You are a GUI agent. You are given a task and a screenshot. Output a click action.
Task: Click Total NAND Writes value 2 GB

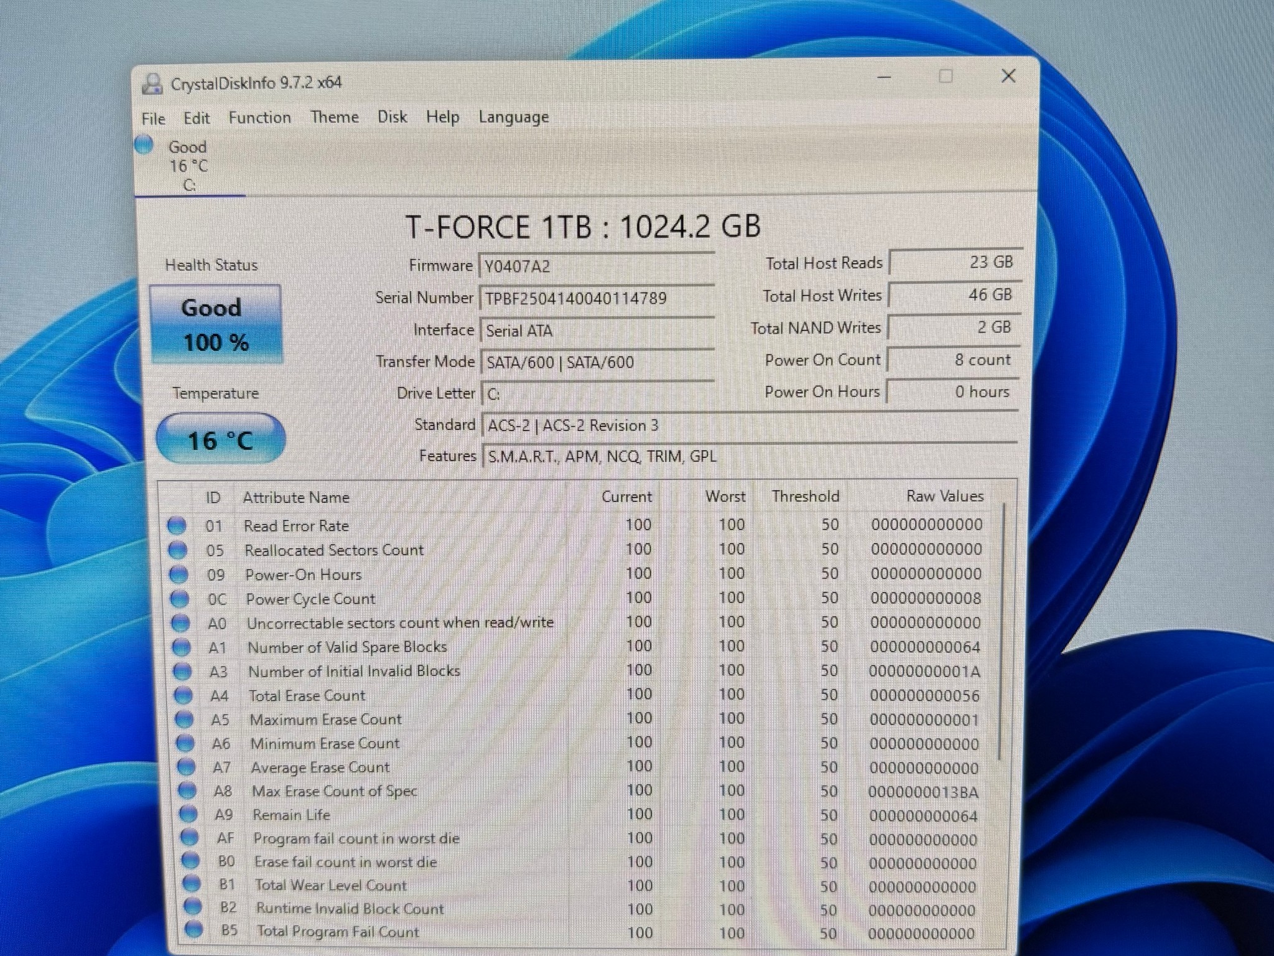954,327
